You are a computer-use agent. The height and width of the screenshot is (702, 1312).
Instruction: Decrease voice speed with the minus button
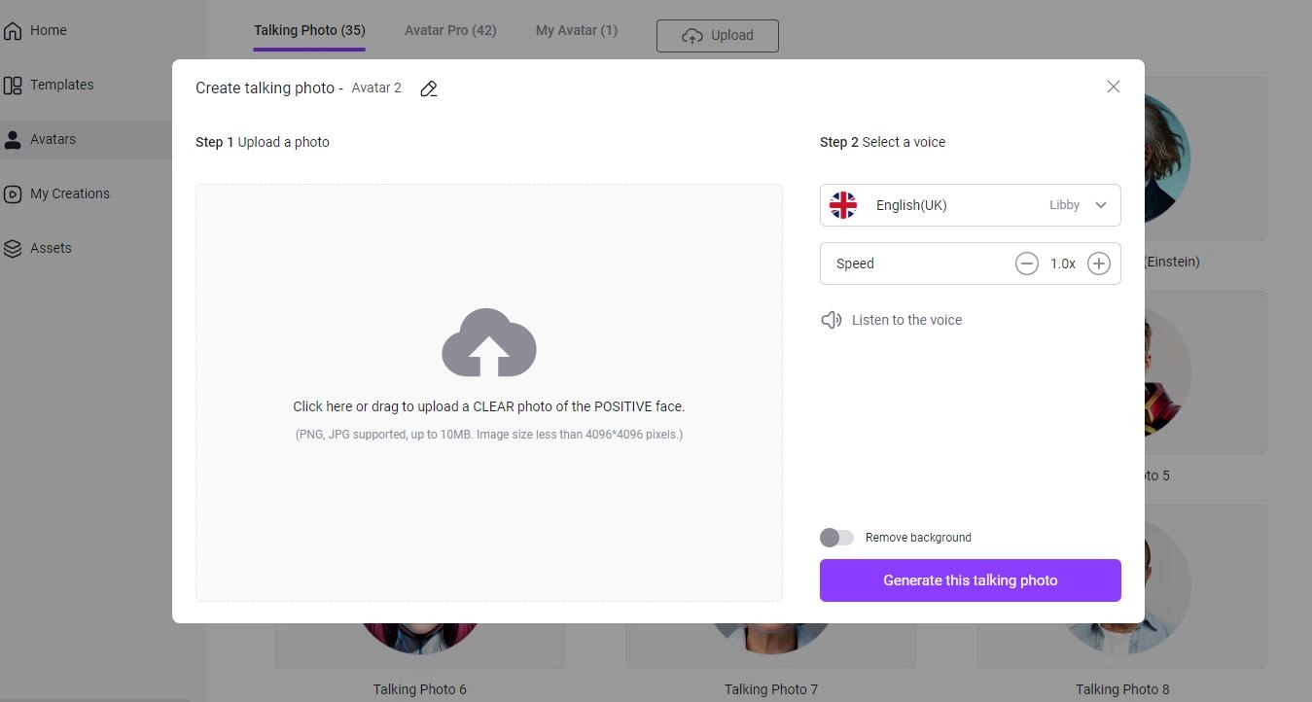coord(1026,263)
